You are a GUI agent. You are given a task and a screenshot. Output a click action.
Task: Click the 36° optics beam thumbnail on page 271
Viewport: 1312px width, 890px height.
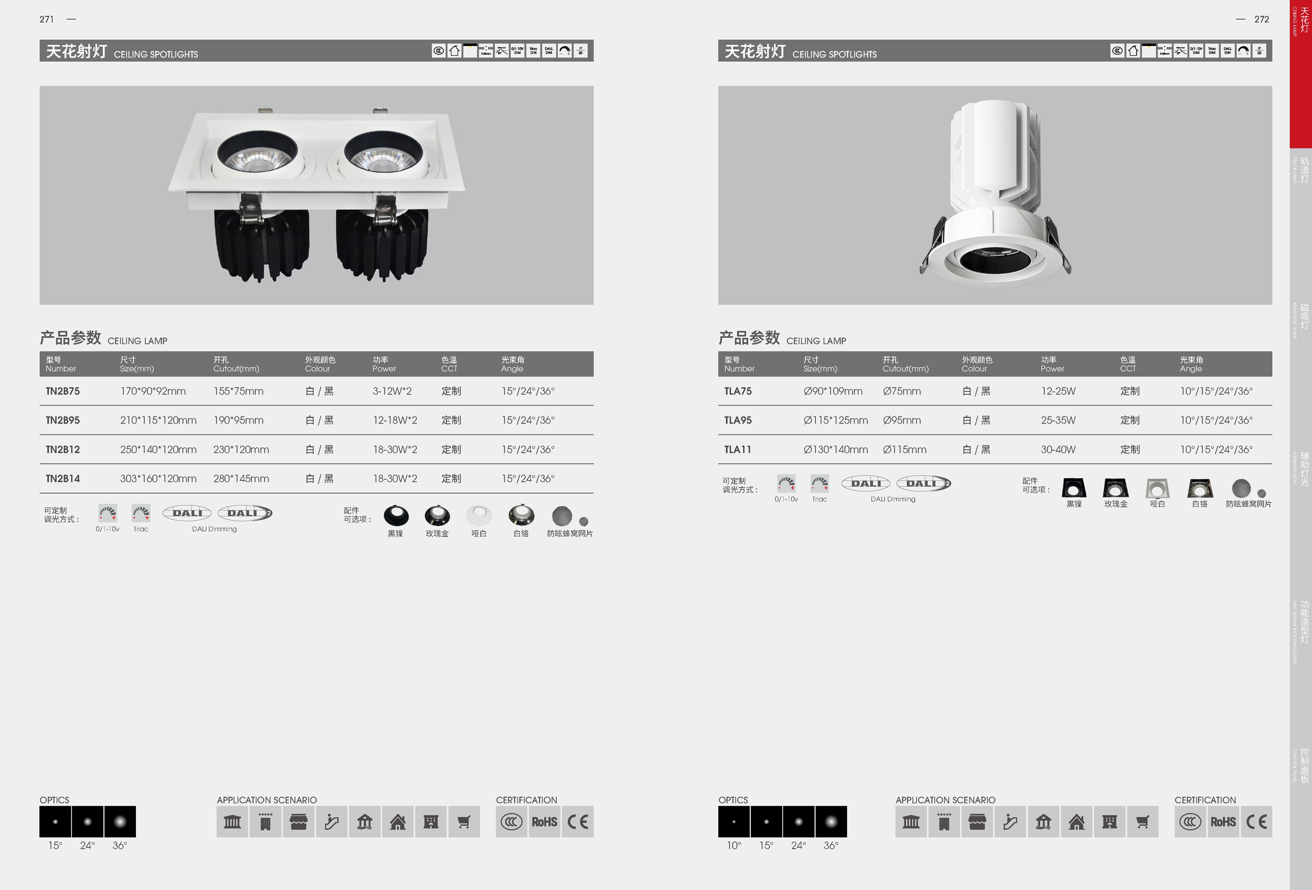point(120,822)
